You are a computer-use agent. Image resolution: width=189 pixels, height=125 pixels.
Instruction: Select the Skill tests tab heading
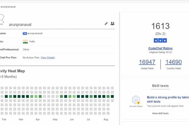click(x=160, y=86)
